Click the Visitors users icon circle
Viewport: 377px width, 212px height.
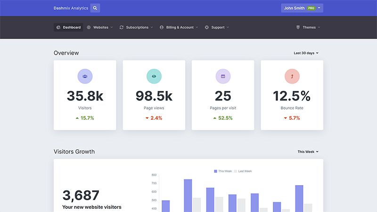tap(85, 76)
